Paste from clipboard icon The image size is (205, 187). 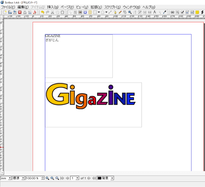[x=62, y=12]
